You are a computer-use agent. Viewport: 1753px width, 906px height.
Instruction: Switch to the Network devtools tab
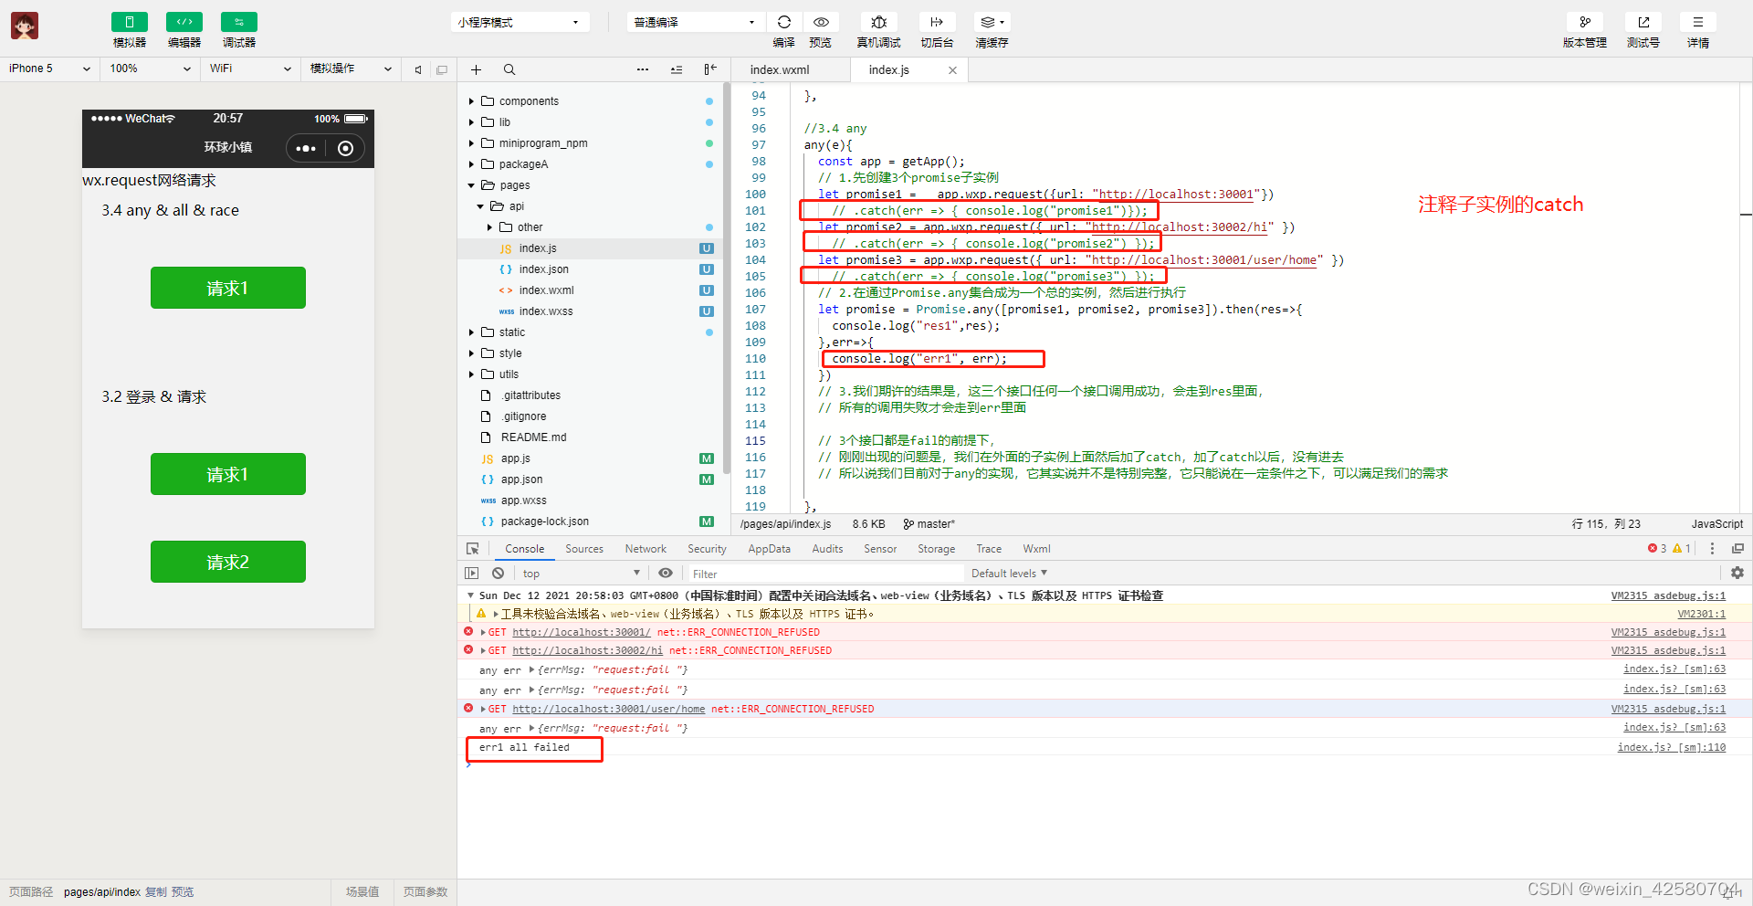click(646, 549)
